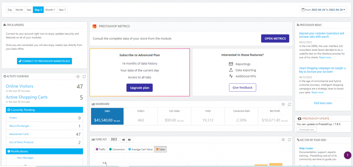Toggle the Traffic forecast series

coord(101,149)
